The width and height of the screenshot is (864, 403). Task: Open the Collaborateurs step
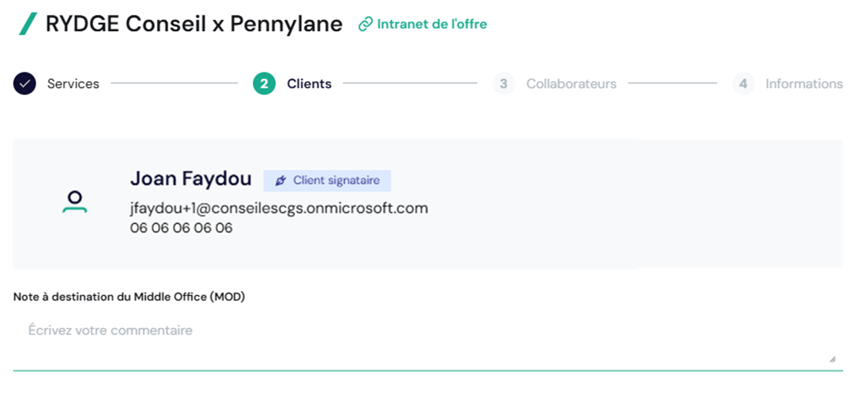point(571,84)
